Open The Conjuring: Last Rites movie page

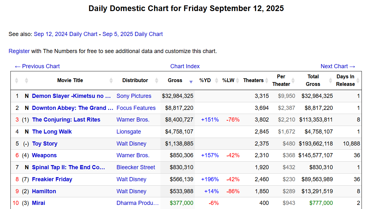click(x=66, y=120)
